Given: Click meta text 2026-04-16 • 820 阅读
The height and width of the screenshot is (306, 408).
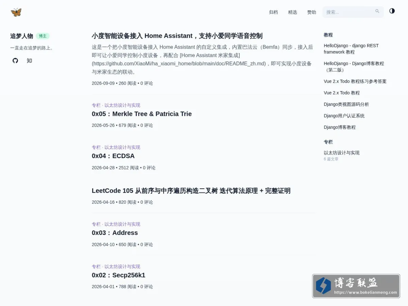Looking at the screenshot, I should tap(114, 202).
